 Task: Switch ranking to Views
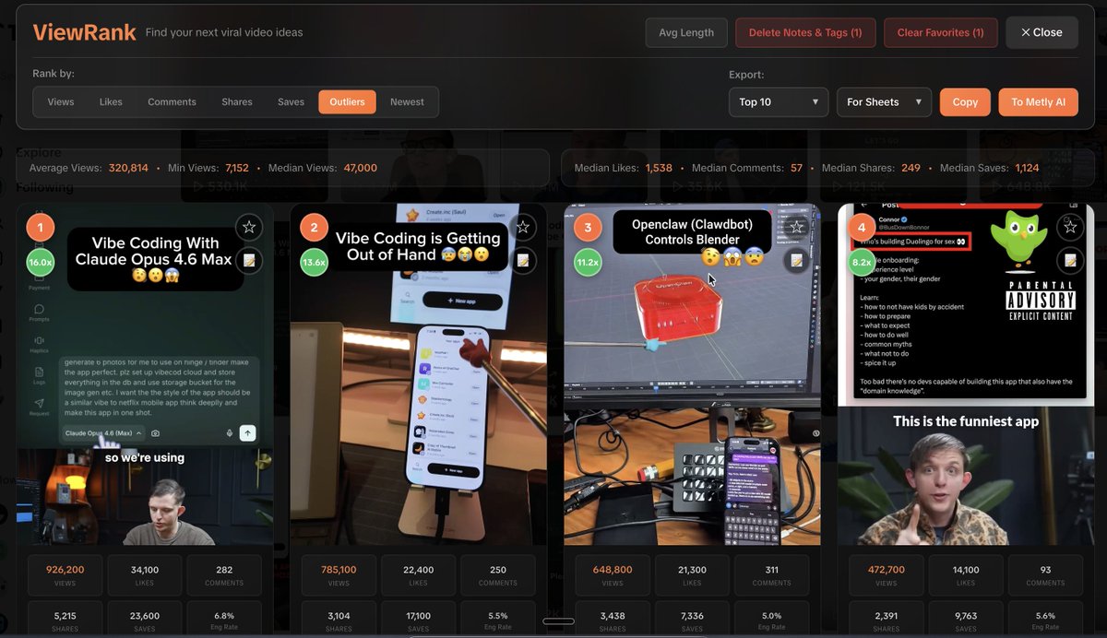tap(60, 102)
